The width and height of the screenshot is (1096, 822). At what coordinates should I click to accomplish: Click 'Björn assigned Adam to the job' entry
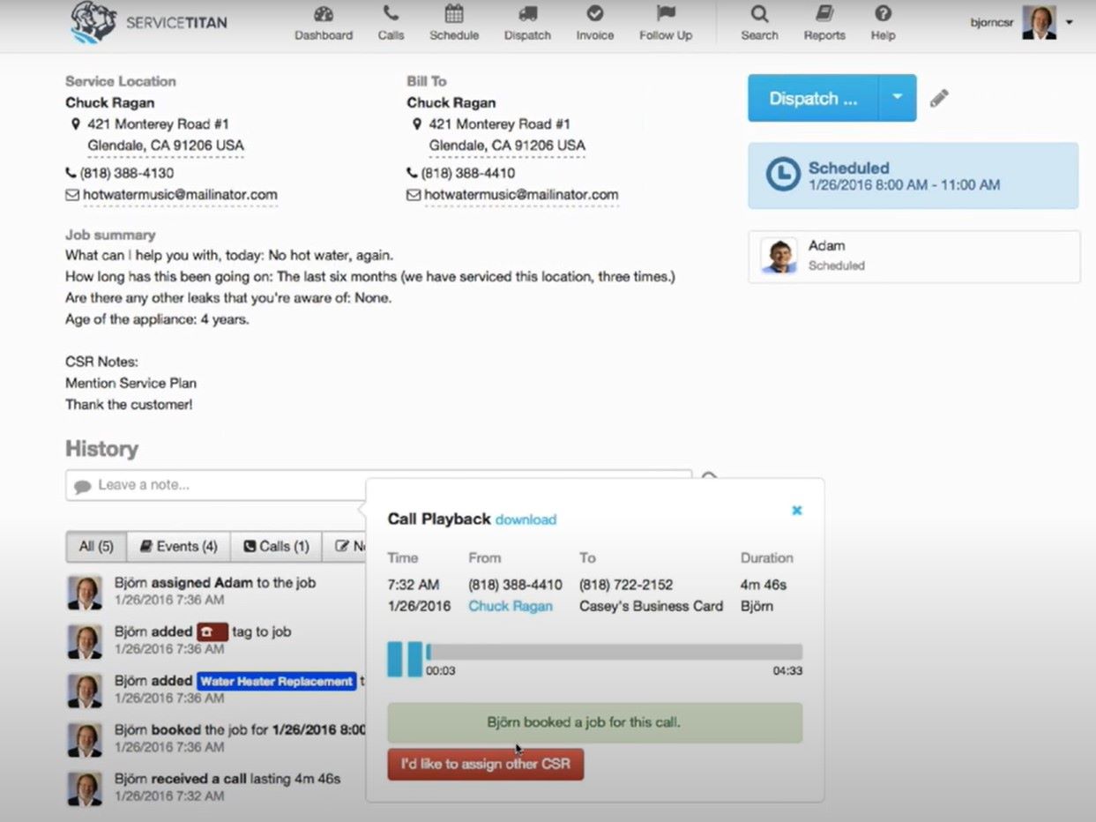[215, 582]
